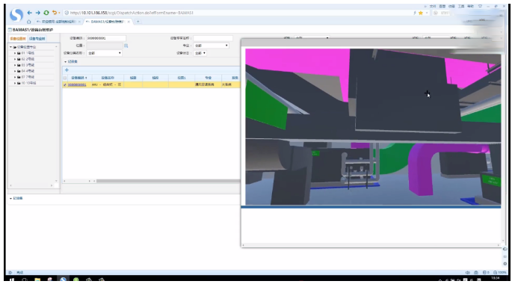Click the search engine icon in search box
Image resolution: width=515 pixels, height=284 pixels.
[436, 13]
